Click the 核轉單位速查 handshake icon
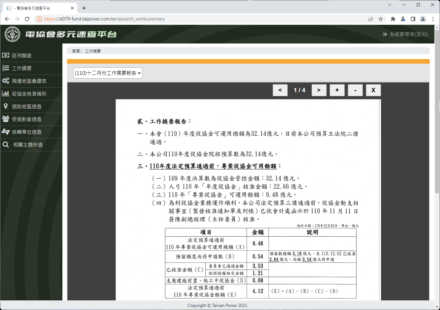The height and width of the screenshot is (310, 440). pos(6,132)
